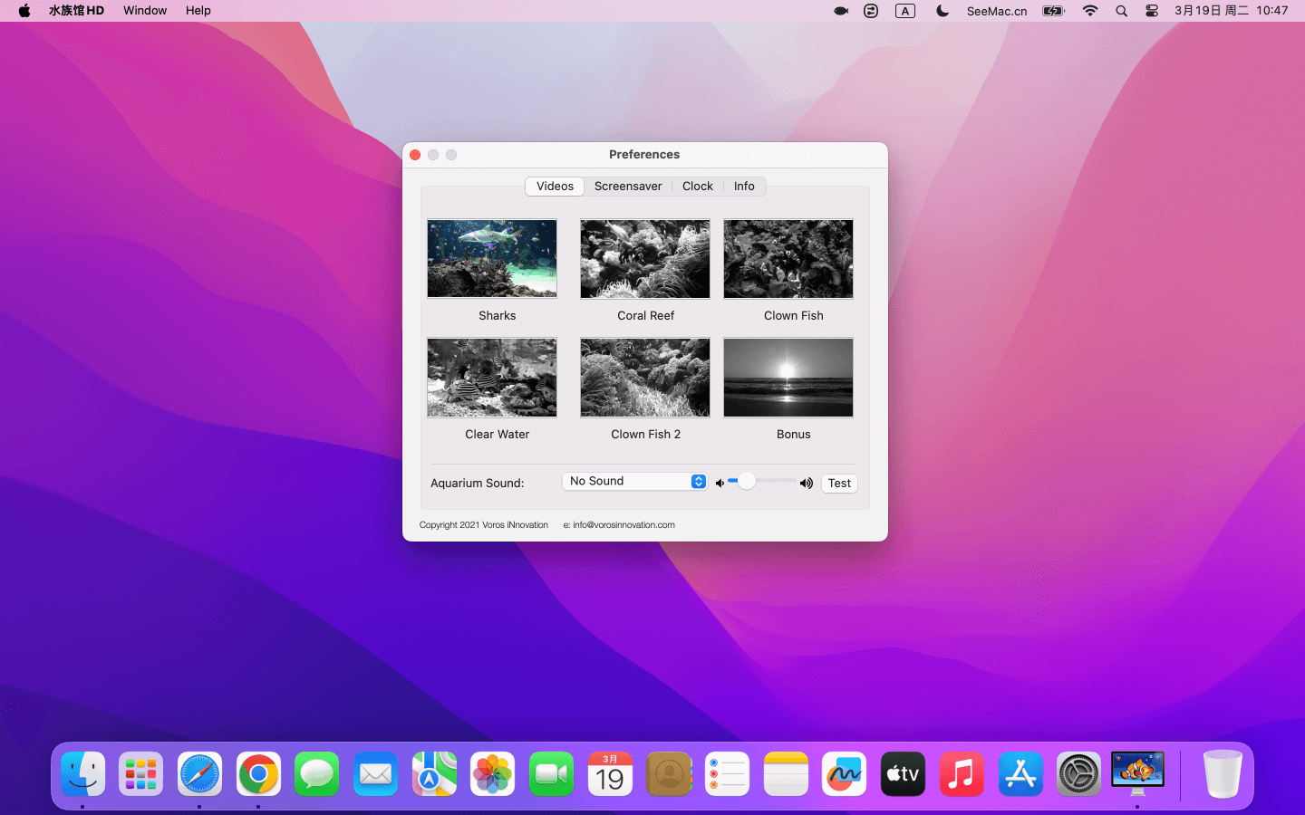Choose the Coral Reef video thumbnail
Viewport: 1305px width, 815px height.
click(645, 259)
